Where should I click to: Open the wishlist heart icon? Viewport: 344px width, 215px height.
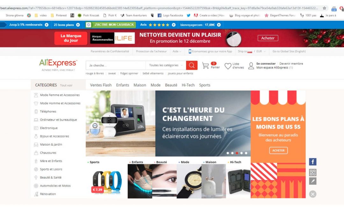point(228,66)
